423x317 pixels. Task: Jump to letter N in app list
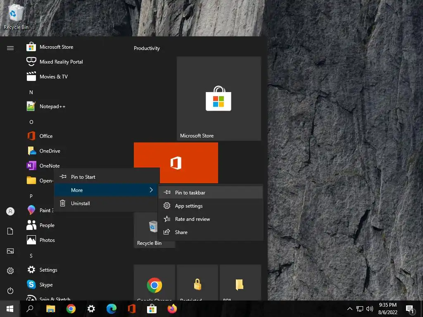tap(31, 92)
